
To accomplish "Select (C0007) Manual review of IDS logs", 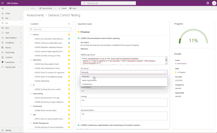I will 47,98.
